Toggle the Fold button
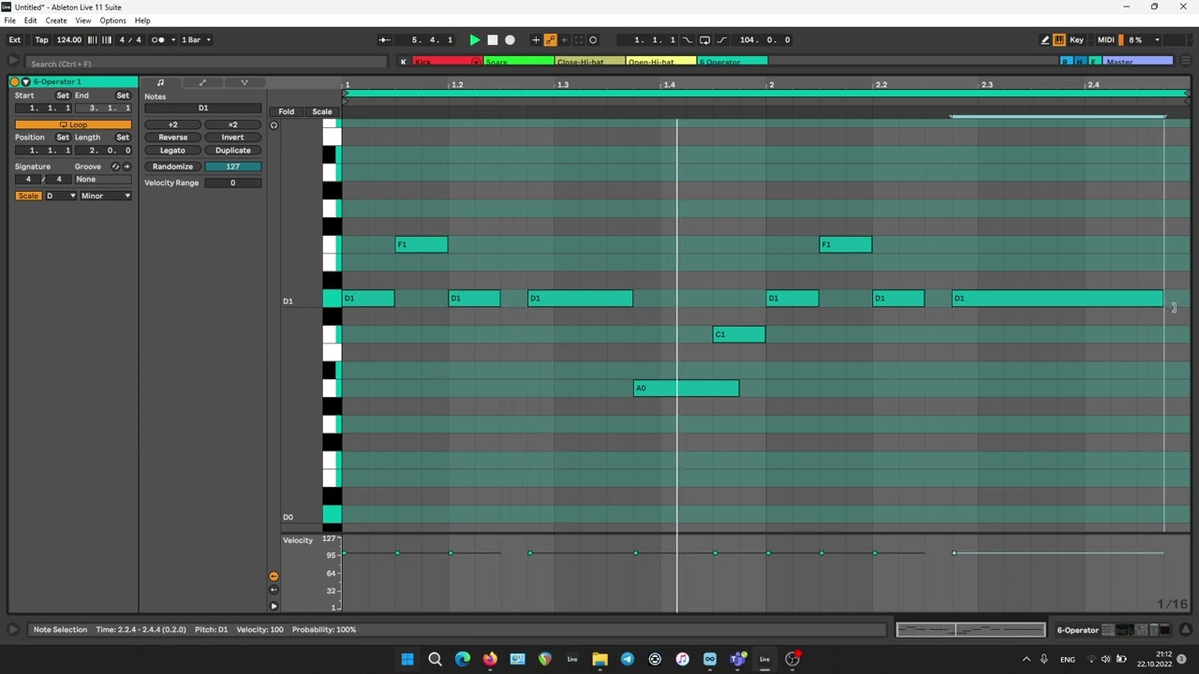The height and width of the screenshot is (674, 1199). tap(286, 111)
